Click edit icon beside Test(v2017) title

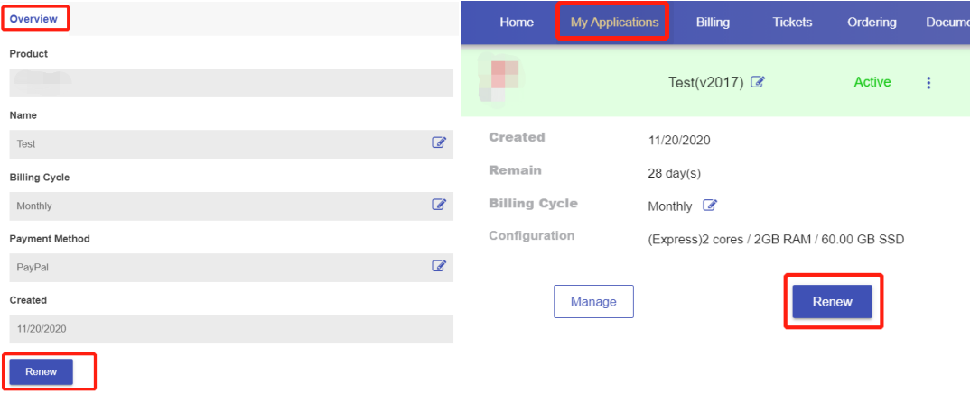[758, 82]
